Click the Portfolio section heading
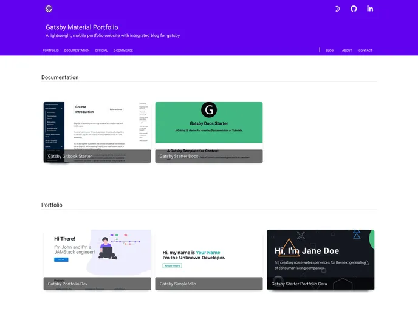The height and width of the screenshot is (311, 418). (52, 205)
